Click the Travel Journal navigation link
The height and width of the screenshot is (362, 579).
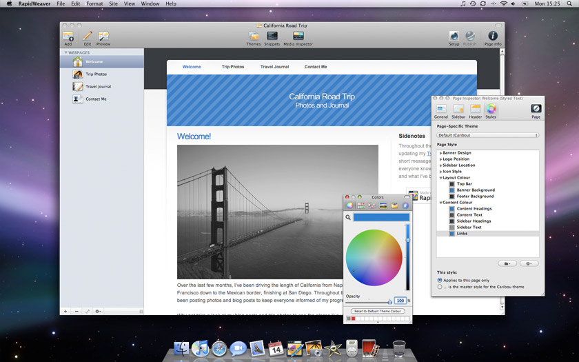274,67
